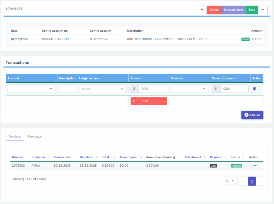Click the transaction Description input field
The width and height of the screenshot is (274, 204).
[67, 89]
